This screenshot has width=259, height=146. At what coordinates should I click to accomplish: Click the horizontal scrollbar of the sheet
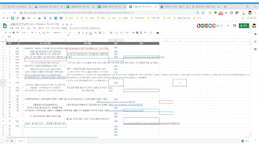click(52, 137)
